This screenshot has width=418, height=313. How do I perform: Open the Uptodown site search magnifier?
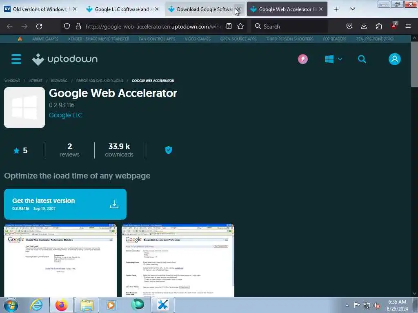362,59
